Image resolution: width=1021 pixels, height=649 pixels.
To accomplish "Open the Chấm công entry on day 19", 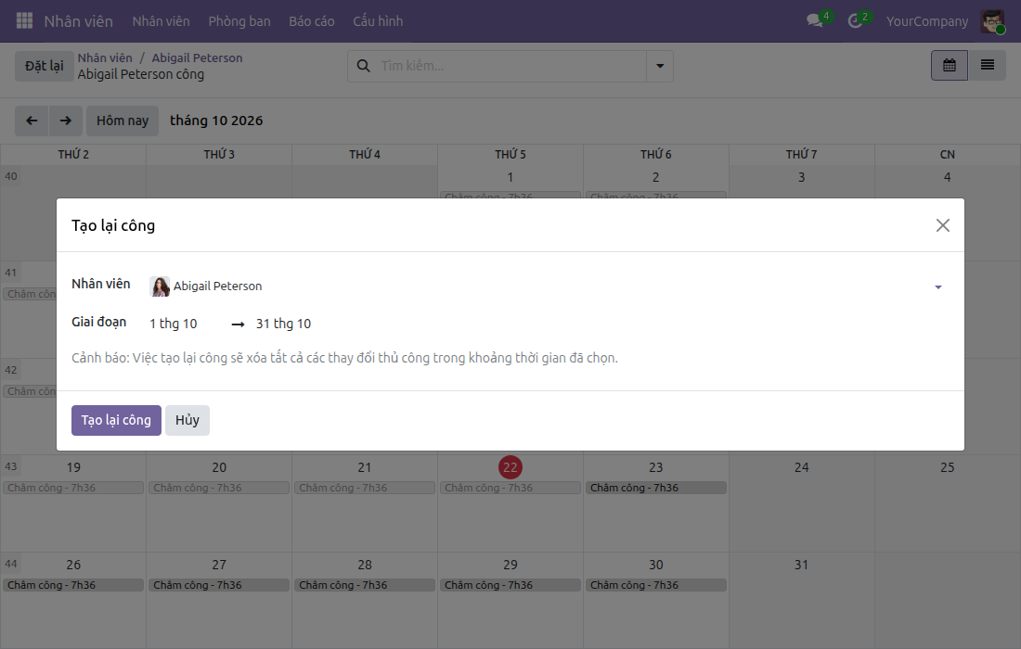I will pyautogui.click(x=73, y=488).
